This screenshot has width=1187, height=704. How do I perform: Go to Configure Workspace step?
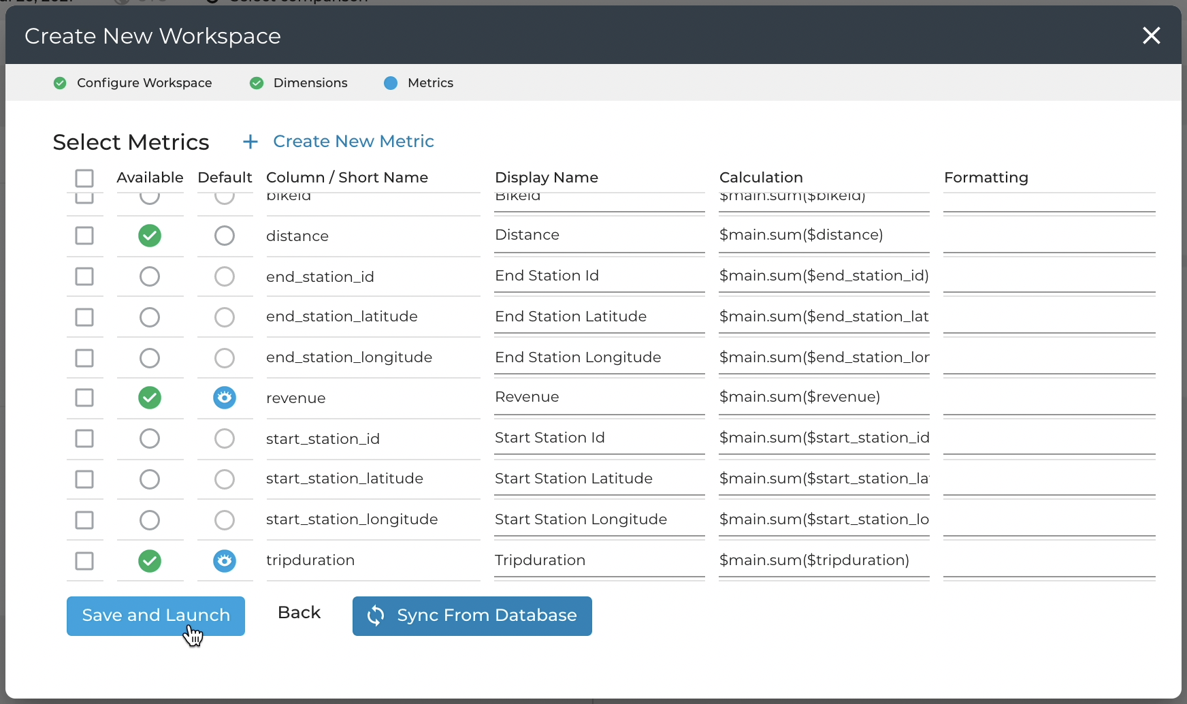133,83
